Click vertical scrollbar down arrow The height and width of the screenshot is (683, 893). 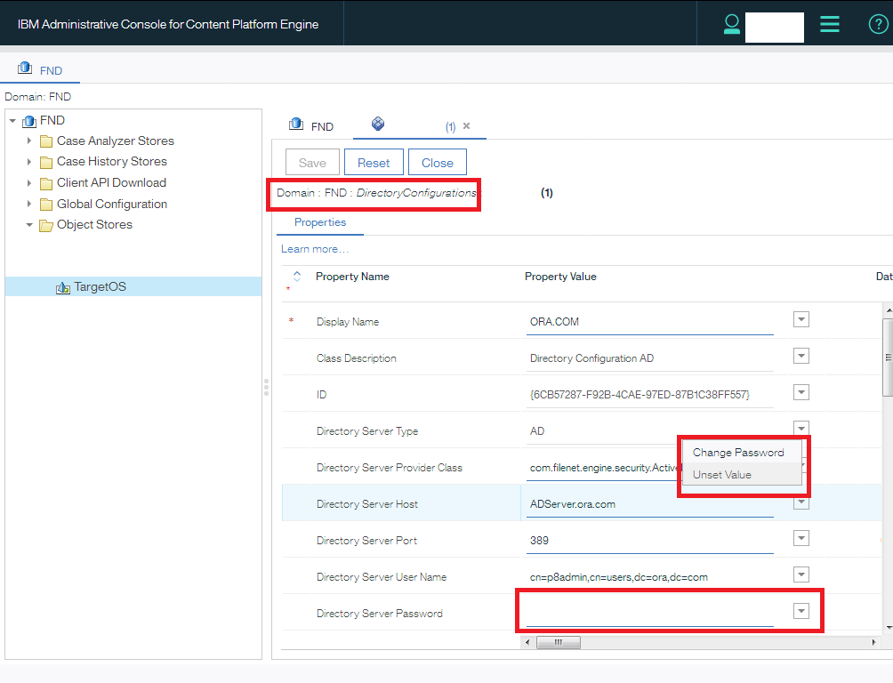[x=889, y=628]
